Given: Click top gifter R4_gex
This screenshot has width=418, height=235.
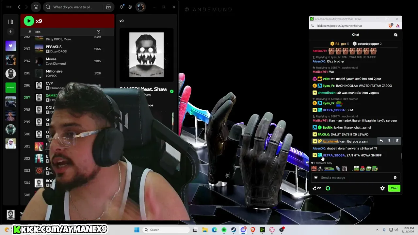Looking at the screenshot, I should pos(340,44).
